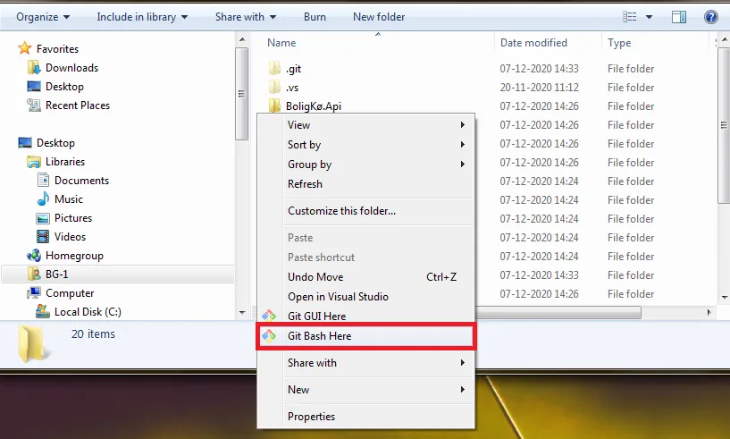Click the Documents library icon

(x=43, y=180)
